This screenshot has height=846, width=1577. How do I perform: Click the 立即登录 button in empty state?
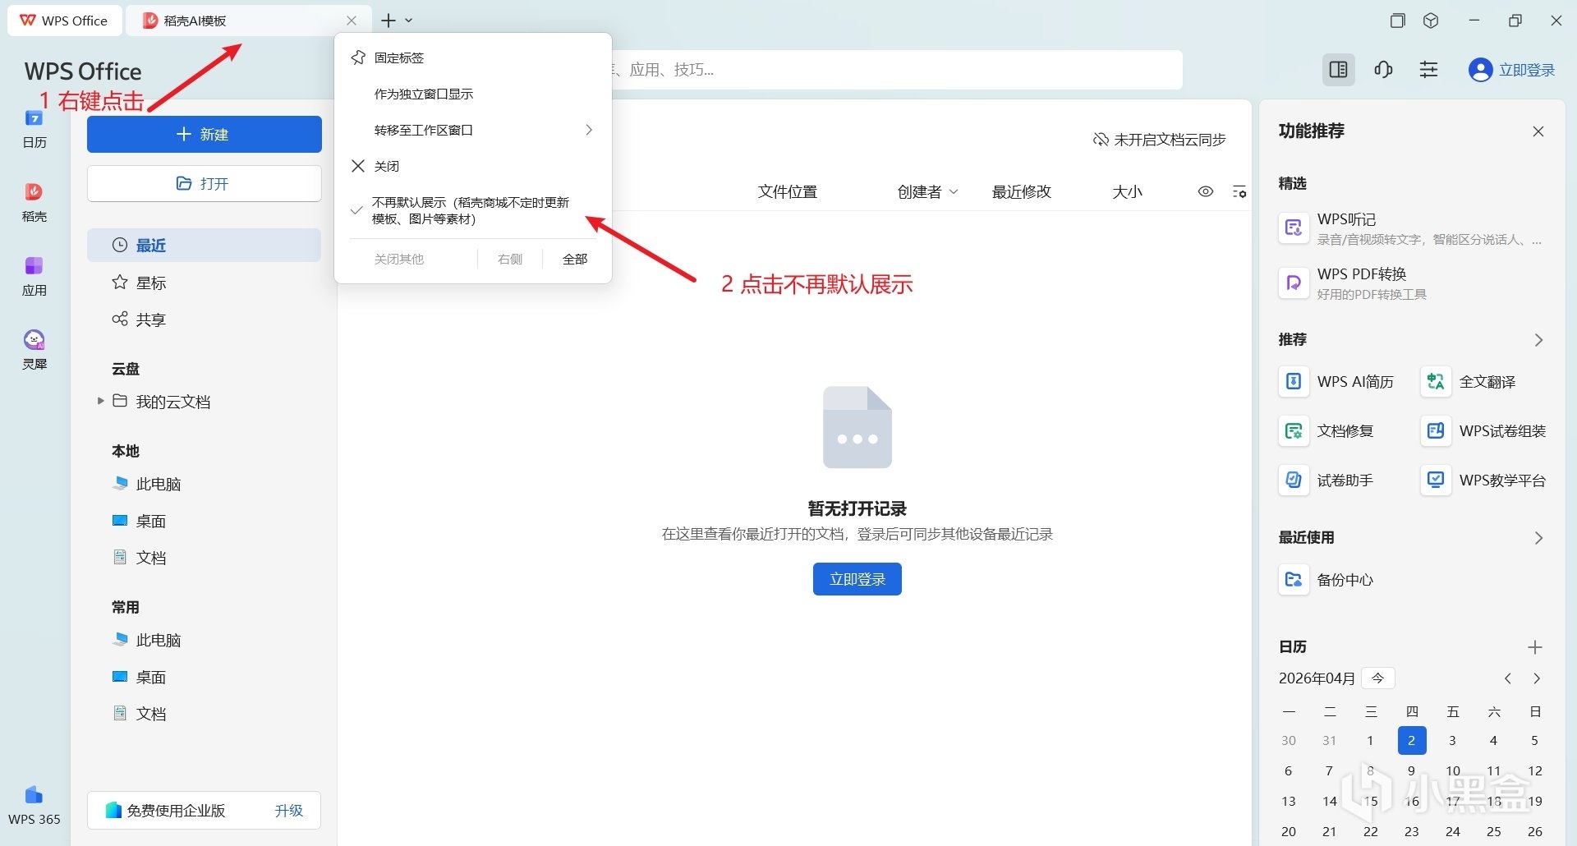[857, 579]
